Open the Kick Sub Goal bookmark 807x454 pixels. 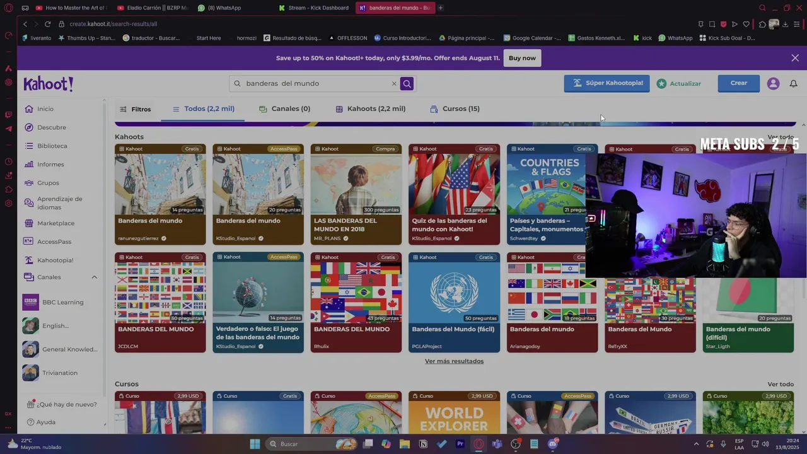point(727,38)
